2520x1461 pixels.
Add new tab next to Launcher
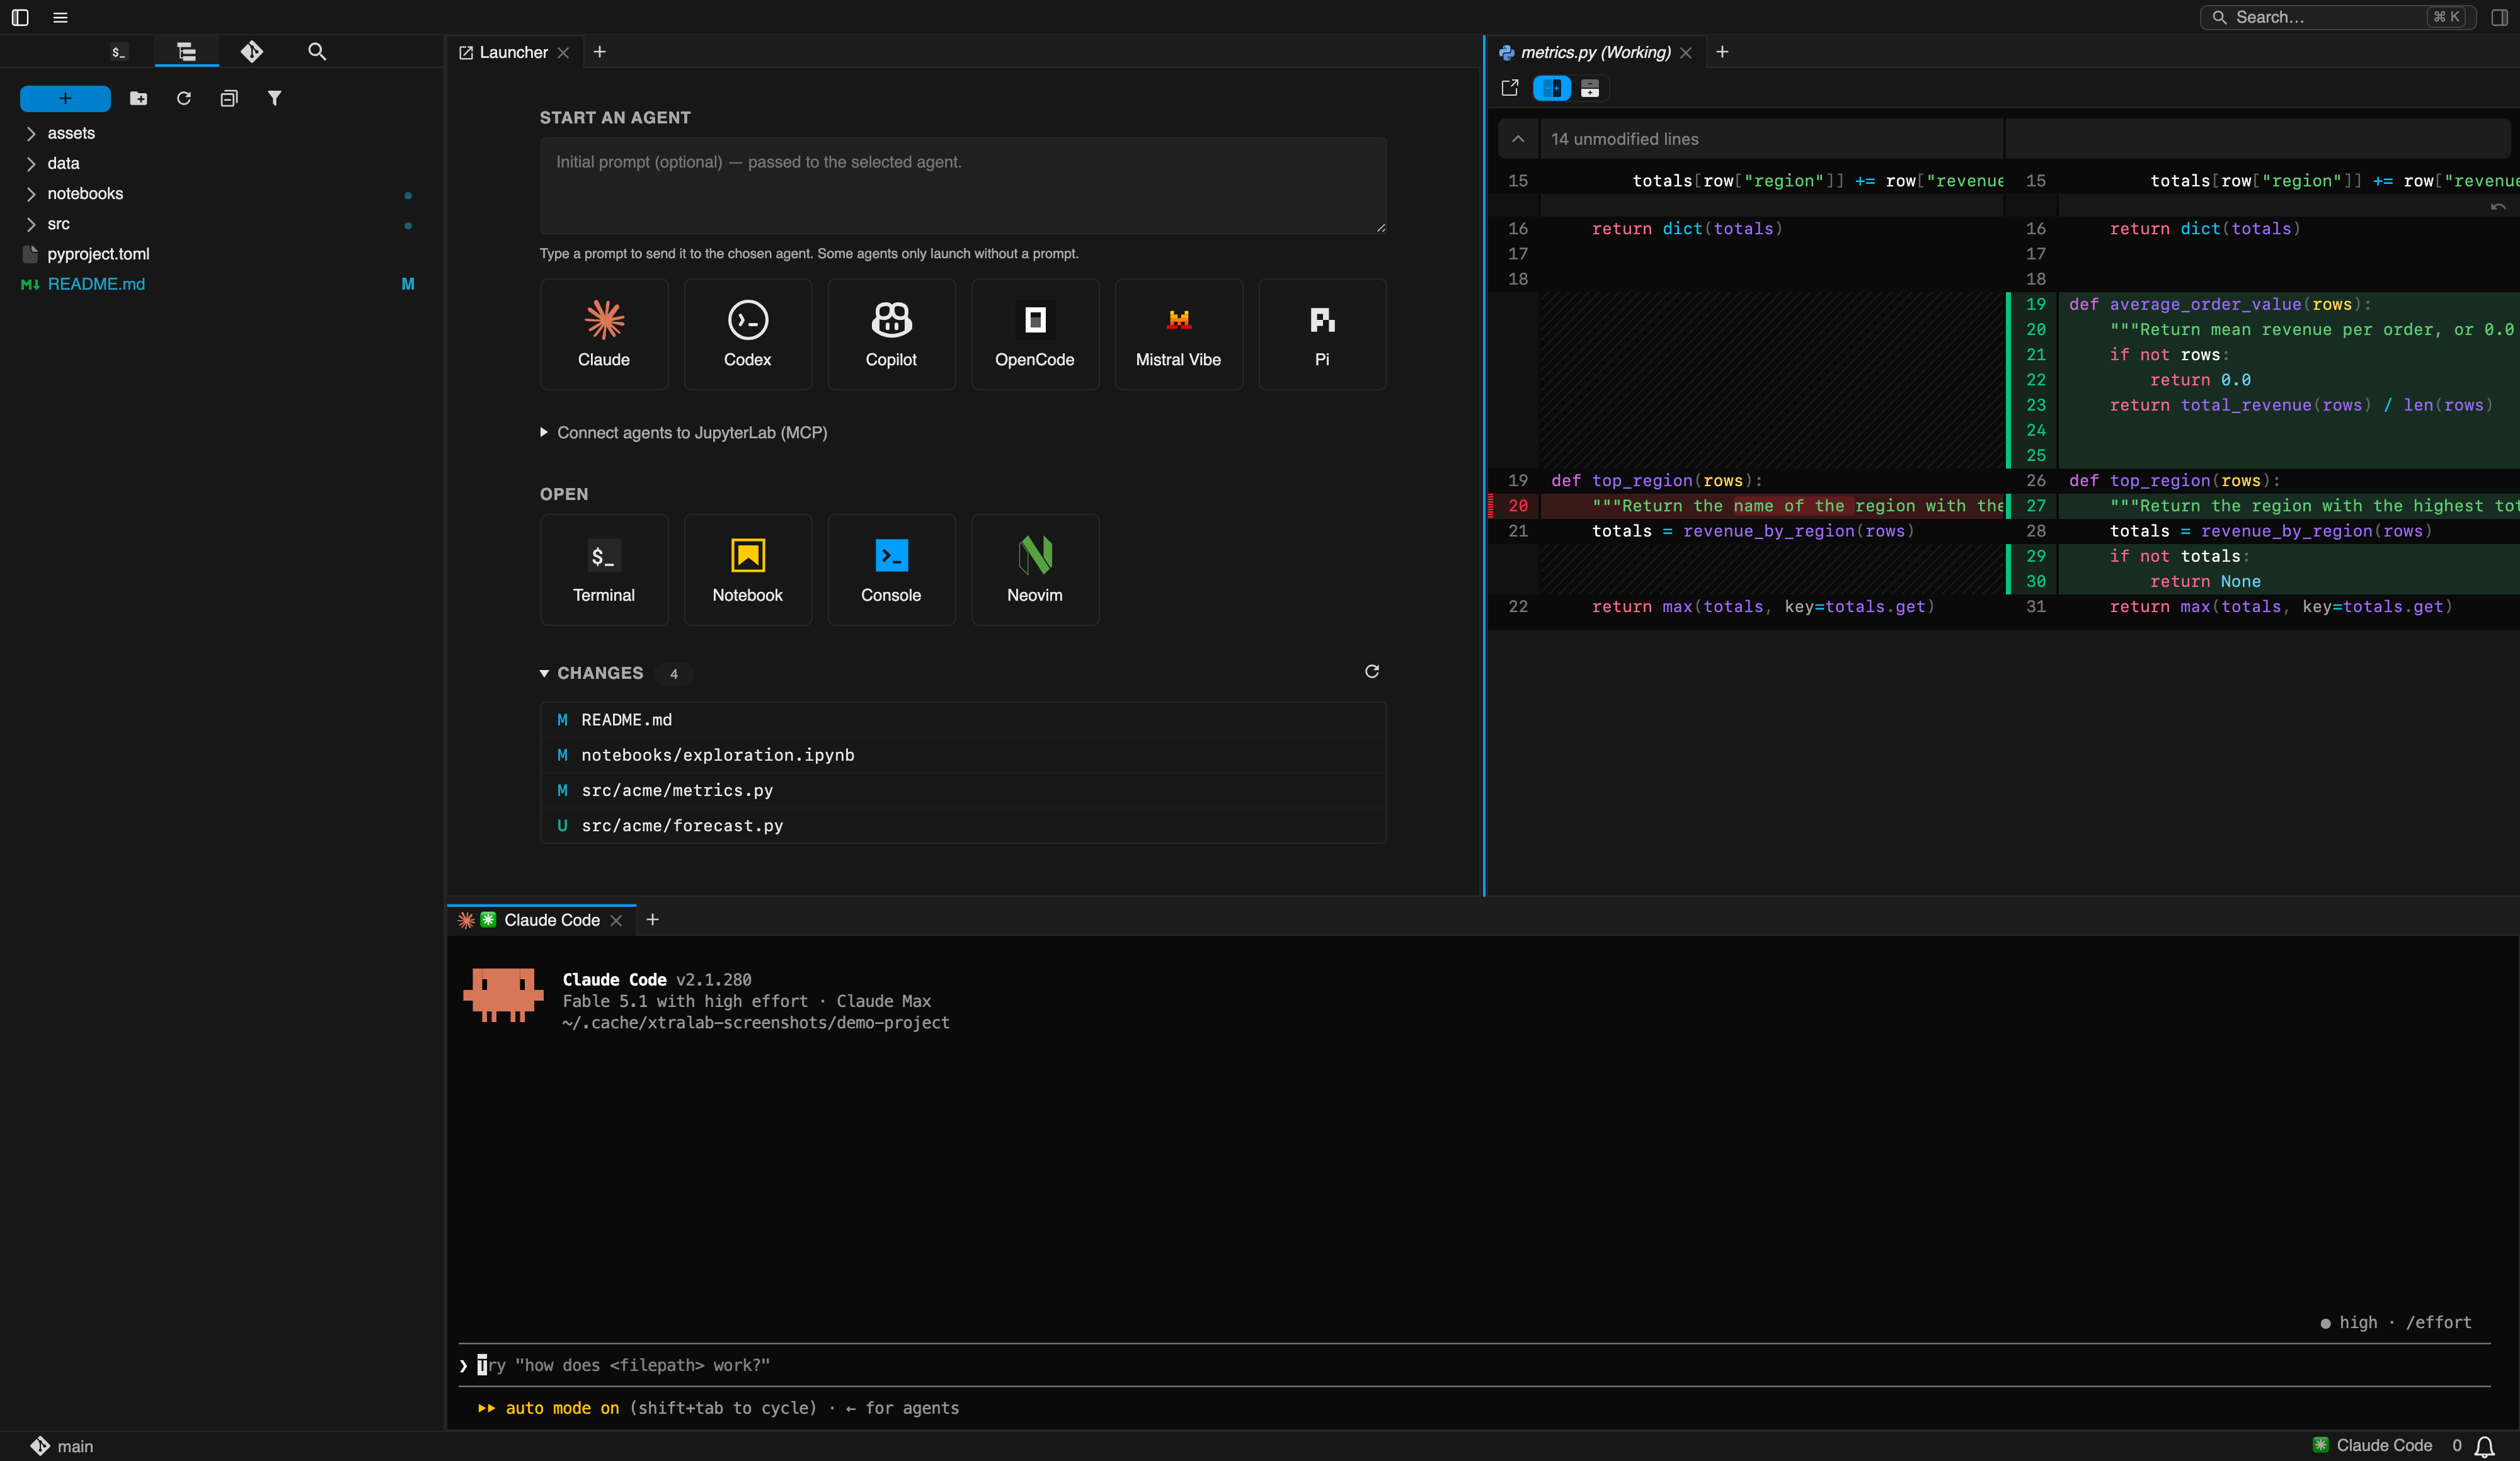(600, 52)
